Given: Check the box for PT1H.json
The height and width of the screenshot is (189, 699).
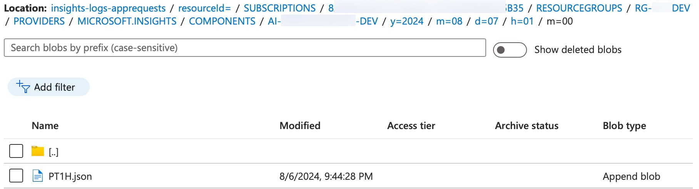Looking at the screenshot, I should (x=16, y=176).
